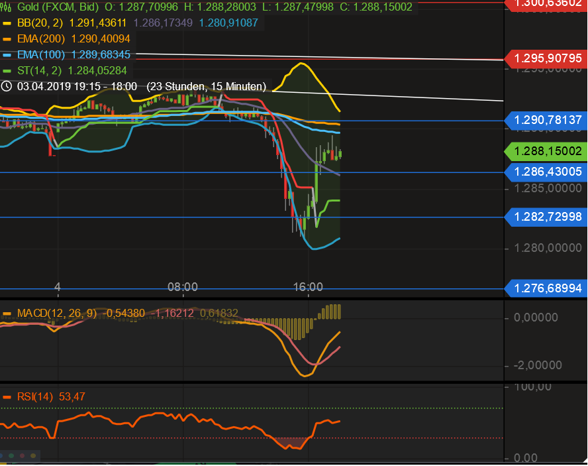
Task: Click the blue EMA(100) indicator icon
Action: coord(7,54)
